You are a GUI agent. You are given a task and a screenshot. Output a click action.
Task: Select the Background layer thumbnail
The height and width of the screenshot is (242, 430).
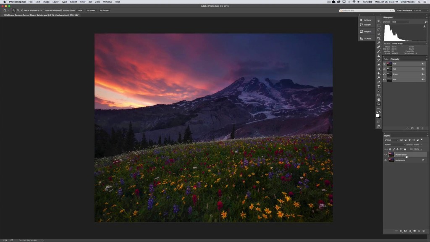(391, 160)
